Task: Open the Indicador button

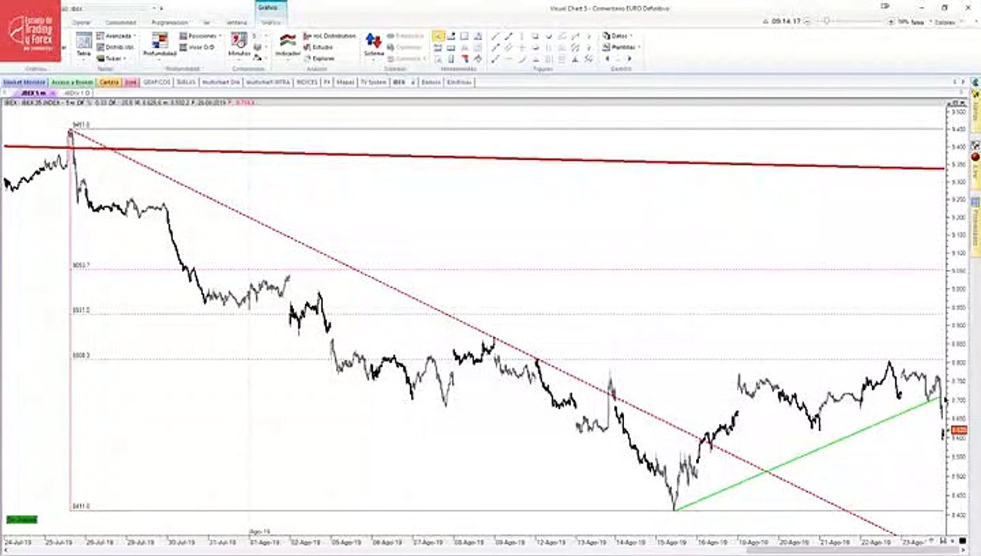Action: tap(287, 46)
